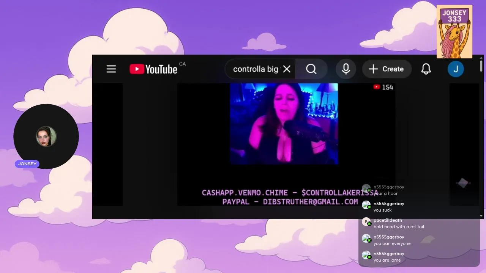Click the PAYPAL email overlay text

click(x=290, y=202)
